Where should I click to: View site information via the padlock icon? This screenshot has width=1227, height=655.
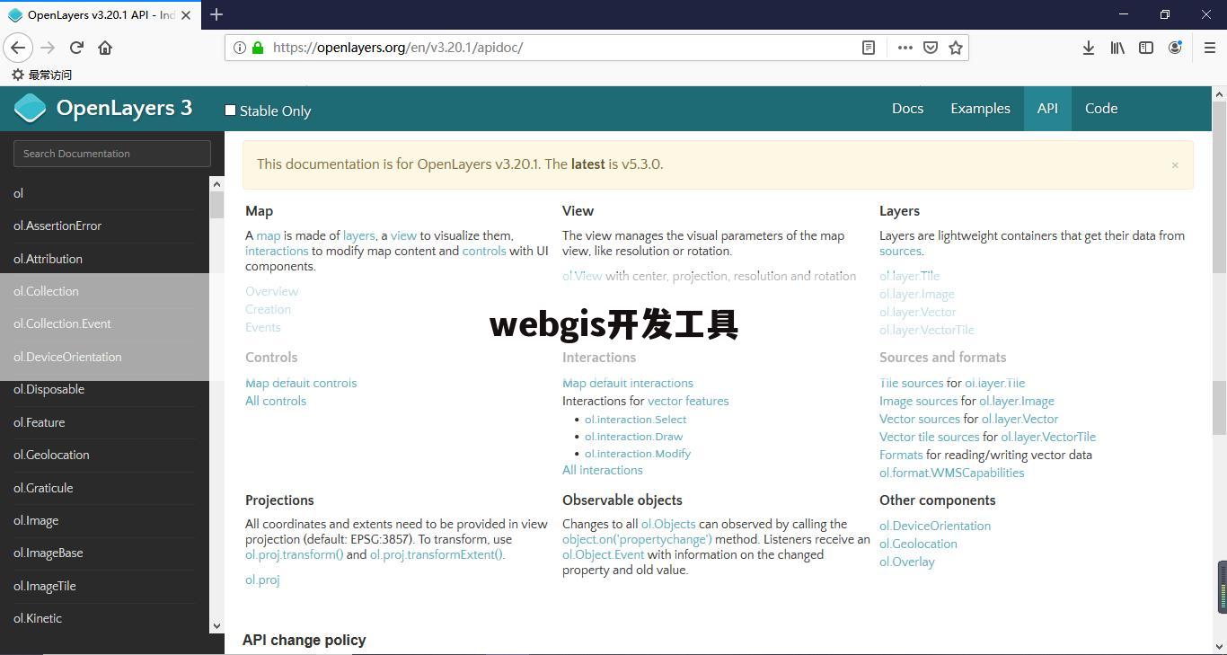pyautogui.click(x=256, y=48)
